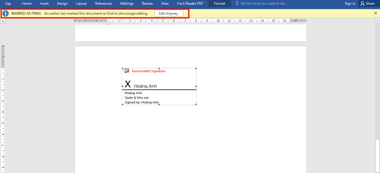Image resolution: width=380 pixels, height=173 pixels.
Task: Click the Edit Anyway button
Action: (168, 13)
